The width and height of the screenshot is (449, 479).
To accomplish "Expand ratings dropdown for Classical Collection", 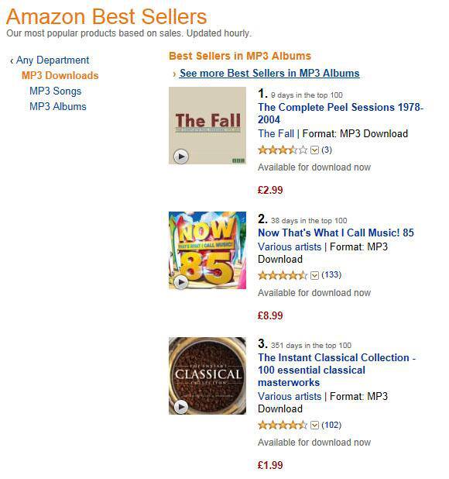I will pyautogui.click(x=314, y=426).
